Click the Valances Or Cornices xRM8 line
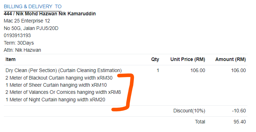The width and height of the screenshot is (256, 132). point(63,92)
